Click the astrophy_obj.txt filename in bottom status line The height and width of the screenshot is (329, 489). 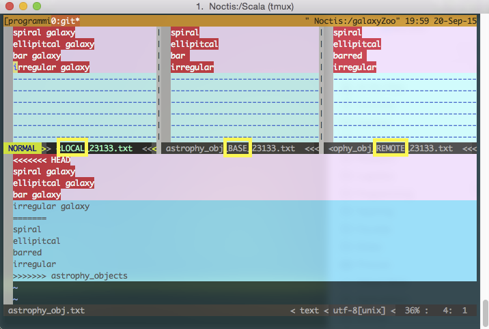[x=46, y=311]
